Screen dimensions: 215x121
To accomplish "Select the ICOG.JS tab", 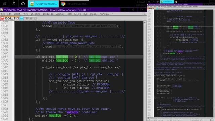I will [x=10, y=18].
